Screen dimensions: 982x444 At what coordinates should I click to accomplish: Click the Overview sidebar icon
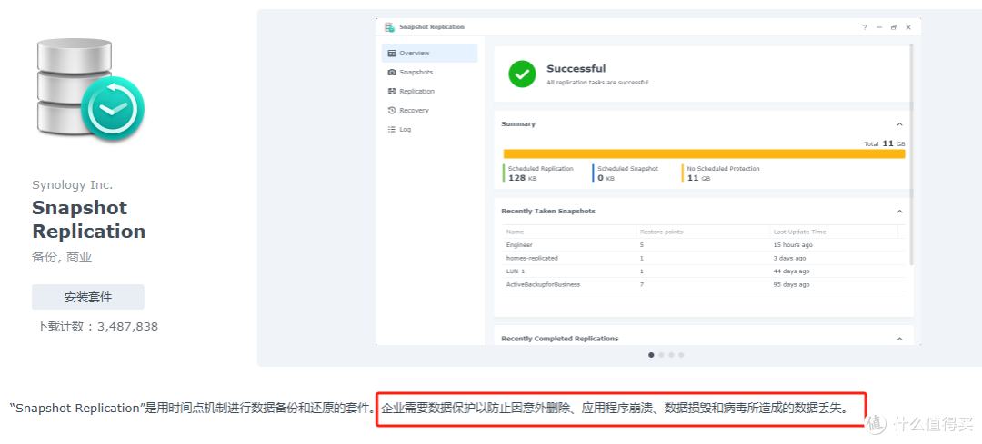coord(392,54)
